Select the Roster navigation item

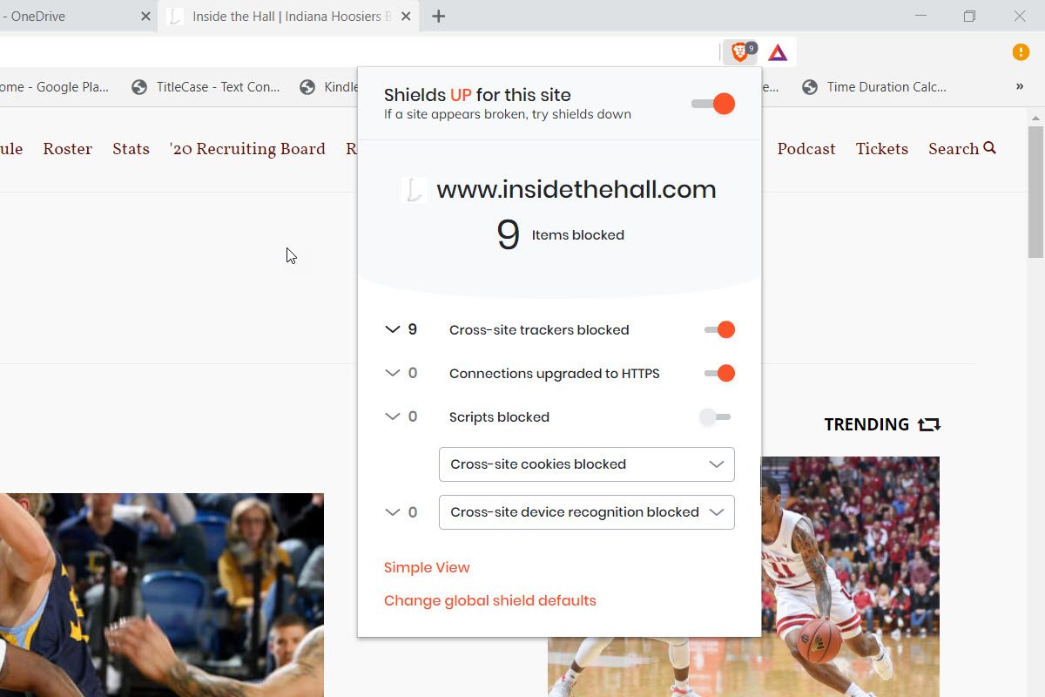(68, 149)
